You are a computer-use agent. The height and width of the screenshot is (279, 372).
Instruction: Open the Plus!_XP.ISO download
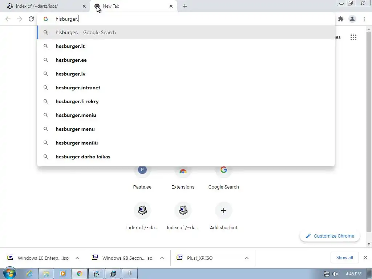(x=195, y=258)
